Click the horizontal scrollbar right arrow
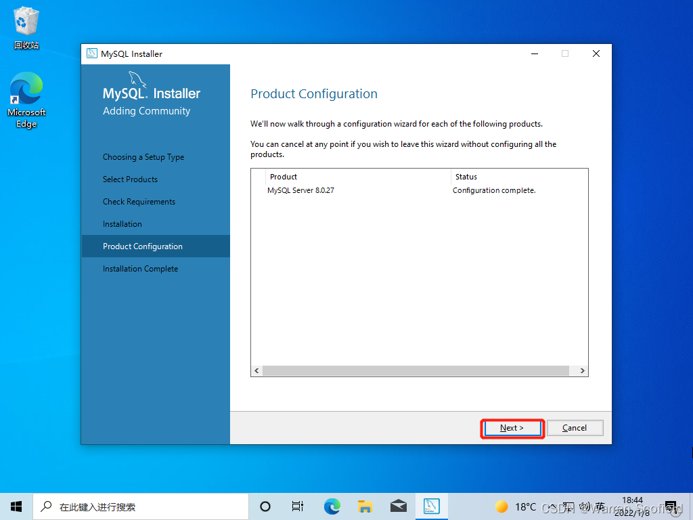 click(x=582, y=370)
